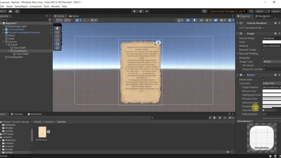Click the Lessons breadcrumb in Project
This screenshot has width=281, height=158.
[49, 122]
